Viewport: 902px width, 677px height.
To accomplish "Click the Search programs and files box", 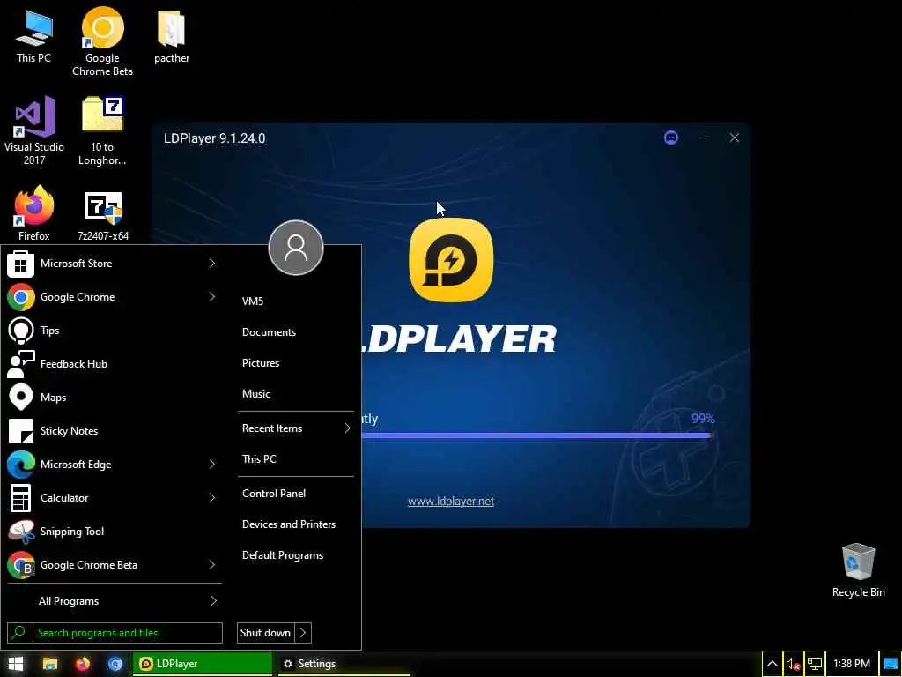I will click(115, 633).
